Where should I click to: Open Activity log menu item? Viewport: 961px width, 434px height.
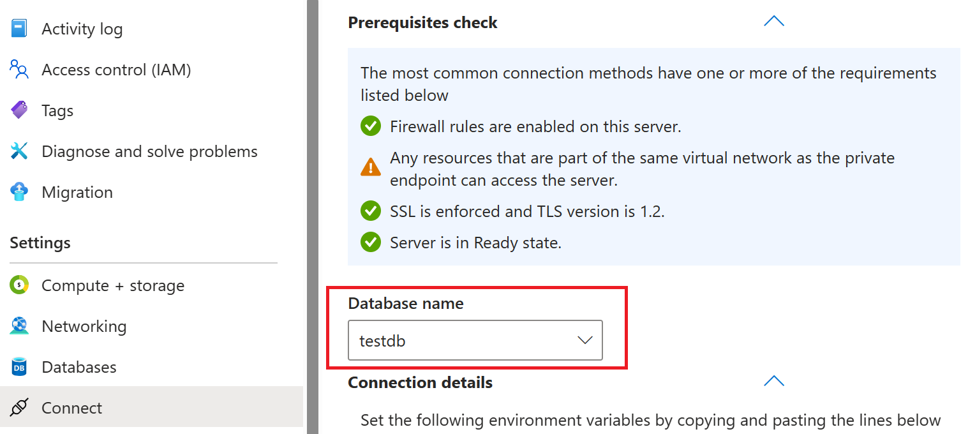coord(82,29)
